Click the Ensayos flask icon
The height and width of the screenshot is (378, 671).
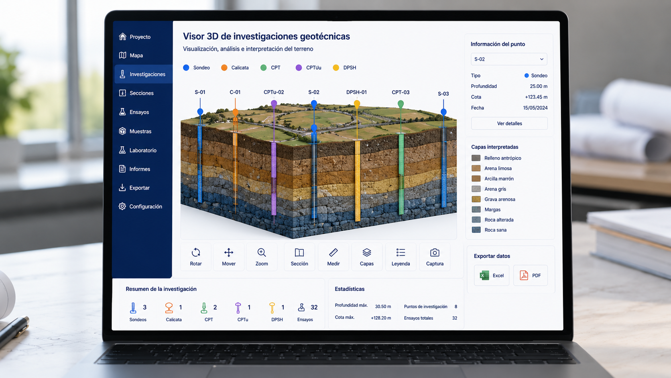[x=122, y=112]
